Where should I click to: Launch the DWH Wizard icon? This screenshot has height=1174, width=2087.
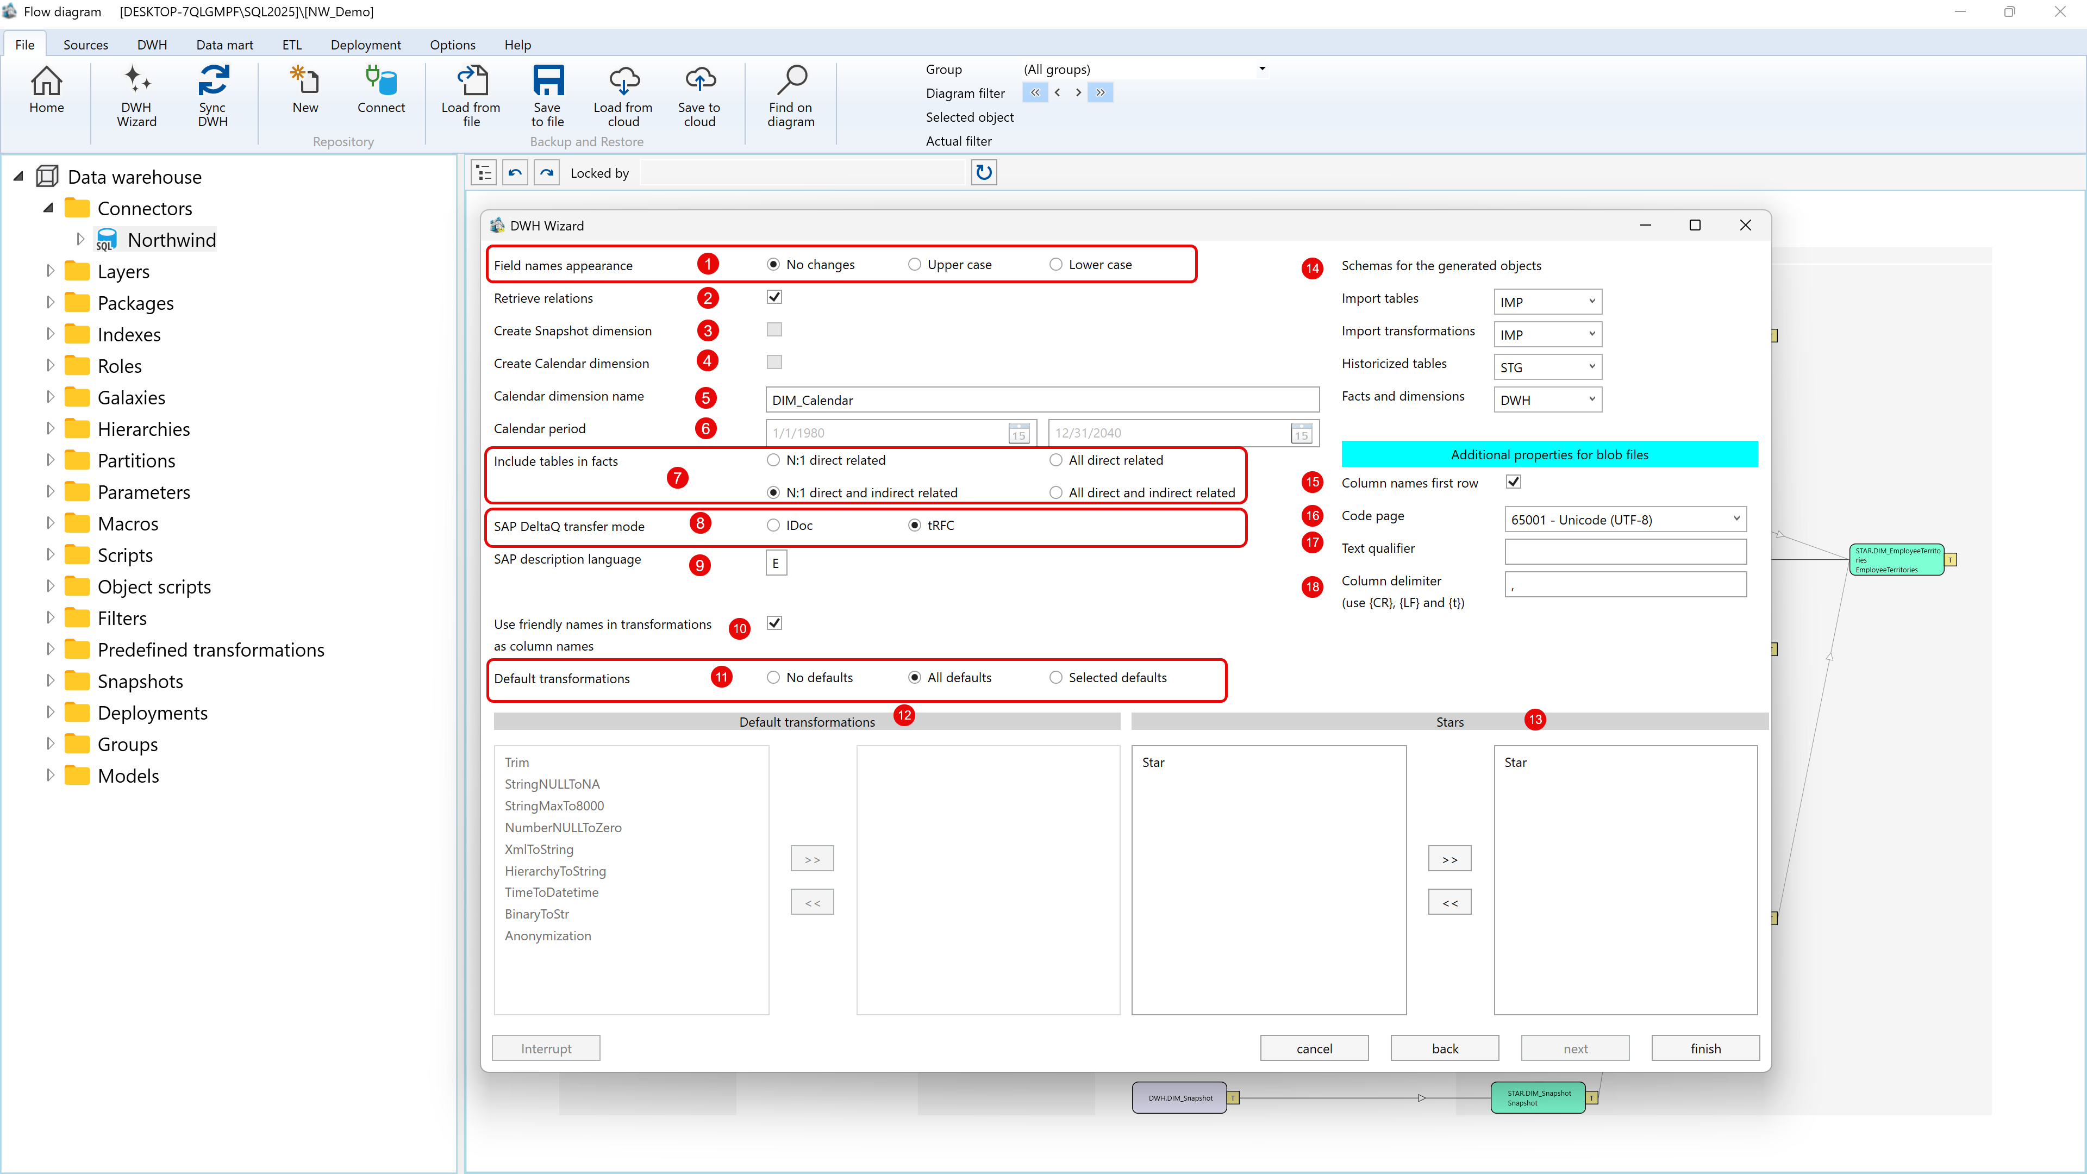pos(136,96)
